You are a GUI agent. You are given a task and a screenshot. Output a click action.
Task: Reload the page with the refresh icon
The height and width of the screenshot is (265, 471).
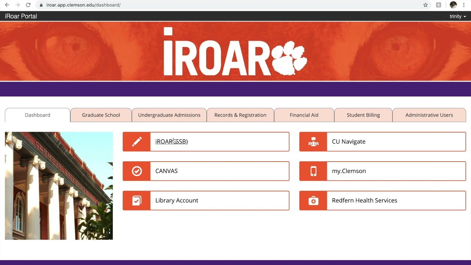[x=28, y=5]
